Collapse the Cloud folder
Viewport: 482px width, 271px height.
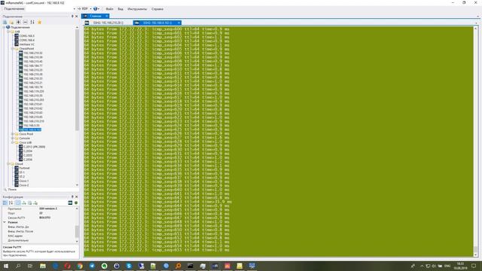pyautogui.click(x=8, y=164)
